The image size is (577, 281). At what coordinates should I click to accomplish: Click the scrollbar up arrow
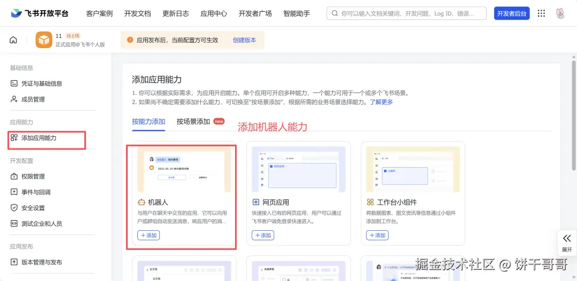tap(574, 57)
